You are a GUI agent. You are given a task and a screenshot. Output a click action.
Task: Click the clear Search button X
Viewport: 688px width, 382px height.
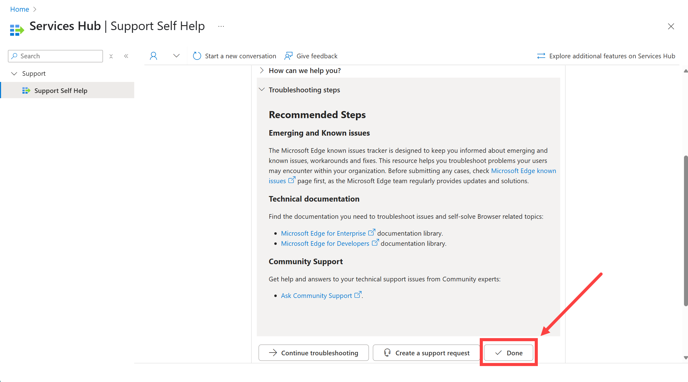coord(111,56)
